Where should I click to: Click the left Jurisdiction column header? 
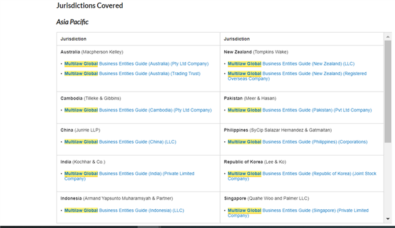74,39
